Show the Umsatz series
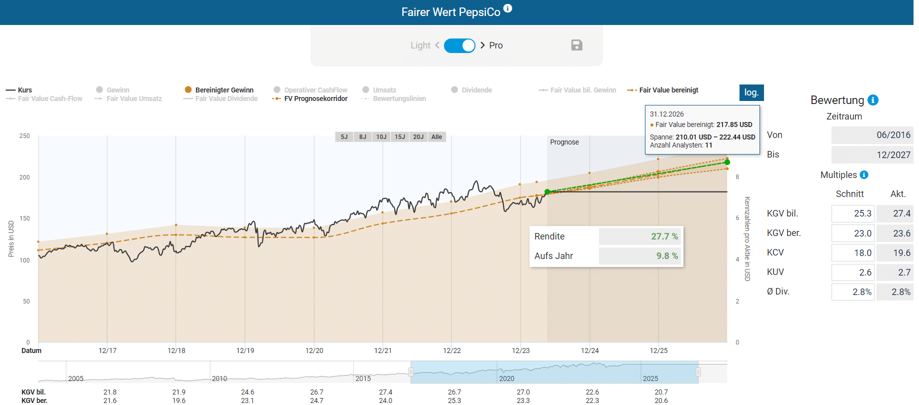The height and width of the screenshot is (405, 919). (379, 90)
